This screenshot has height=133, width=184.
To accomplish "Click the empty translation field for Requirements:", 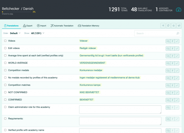I will (x=120, y=121).
